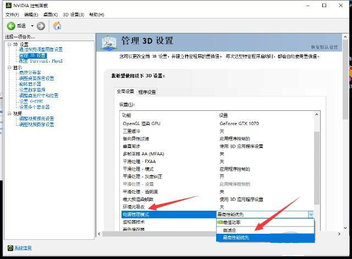The image size is (352, 259).
Task: Select 配置 Surround、PhysX in the tree
Action: click(x=41, y=61)
